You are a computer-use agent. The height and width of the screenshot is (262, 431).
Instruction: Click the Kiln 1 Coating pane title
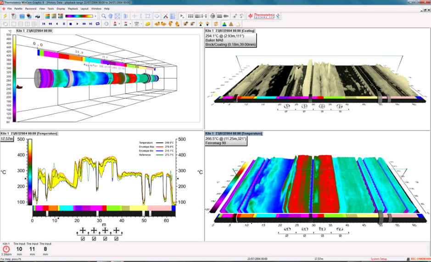230,31
